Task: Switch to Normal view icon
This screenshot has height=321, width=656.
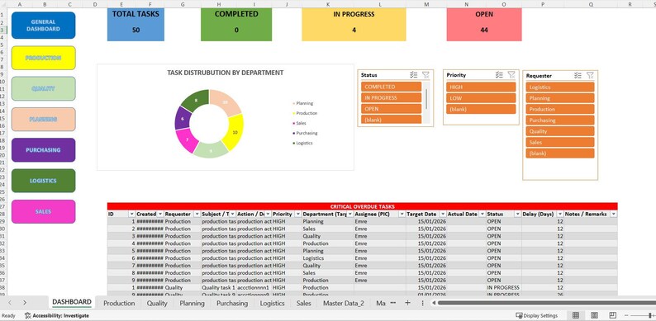Action: [x=576, y=315]
